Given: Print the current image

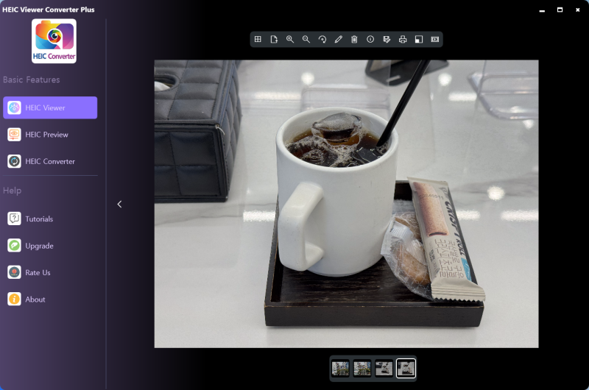Looking at the screenshot, I should pos(403,39).
